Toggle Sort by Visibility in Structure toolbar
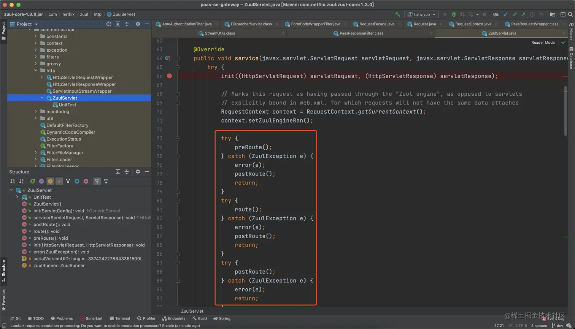 tap(13, 181)
